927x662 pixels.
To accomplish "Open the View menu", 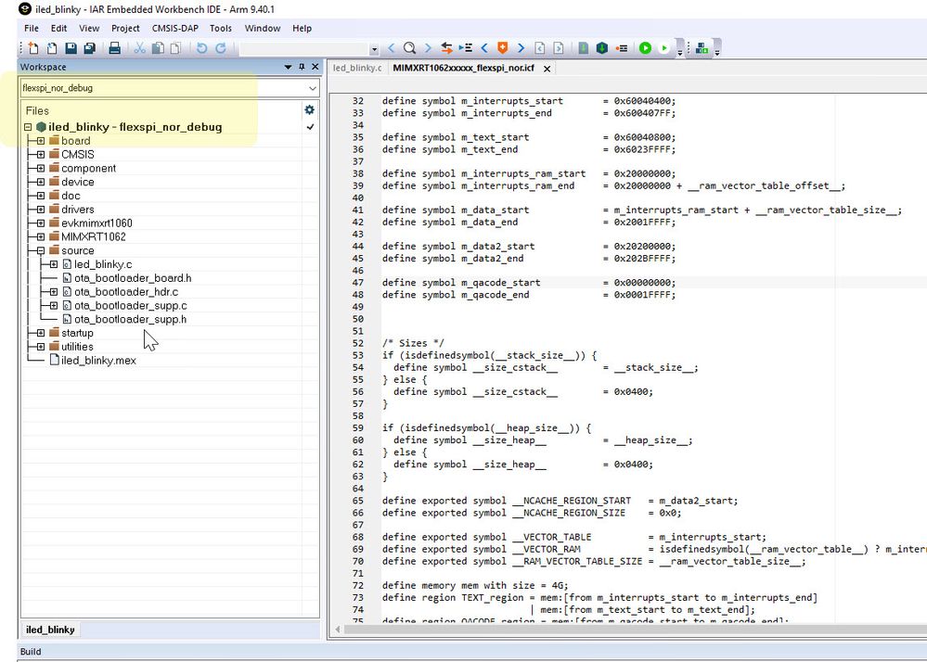I will tap(89, 29).
